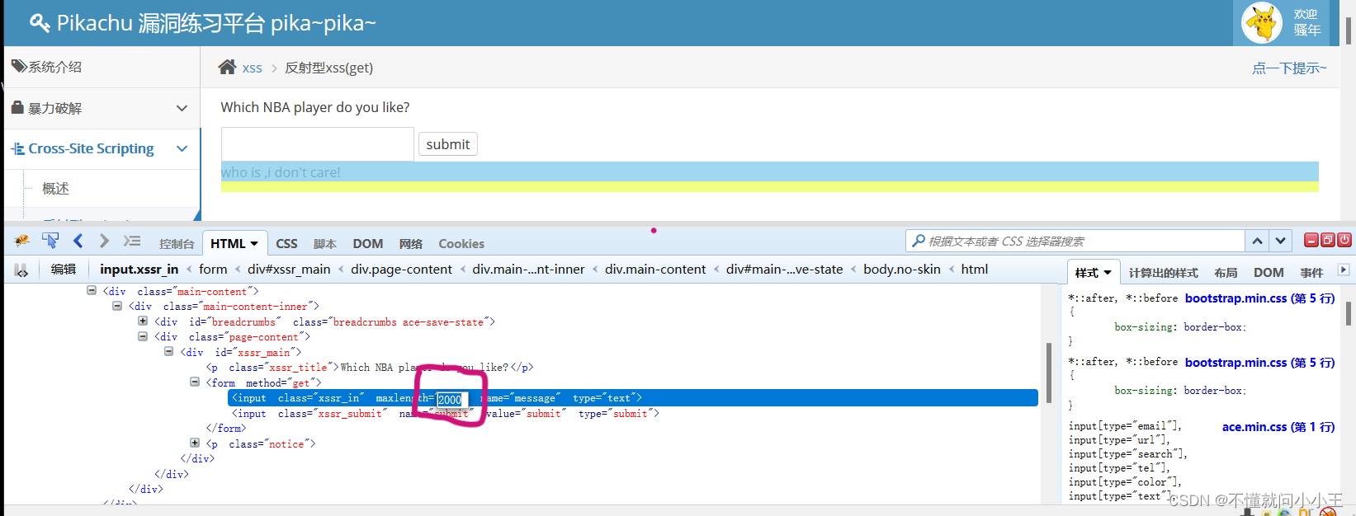
Task: Expand the 暴力破解 sidebar menu
Action: click(x=182, y=108)
